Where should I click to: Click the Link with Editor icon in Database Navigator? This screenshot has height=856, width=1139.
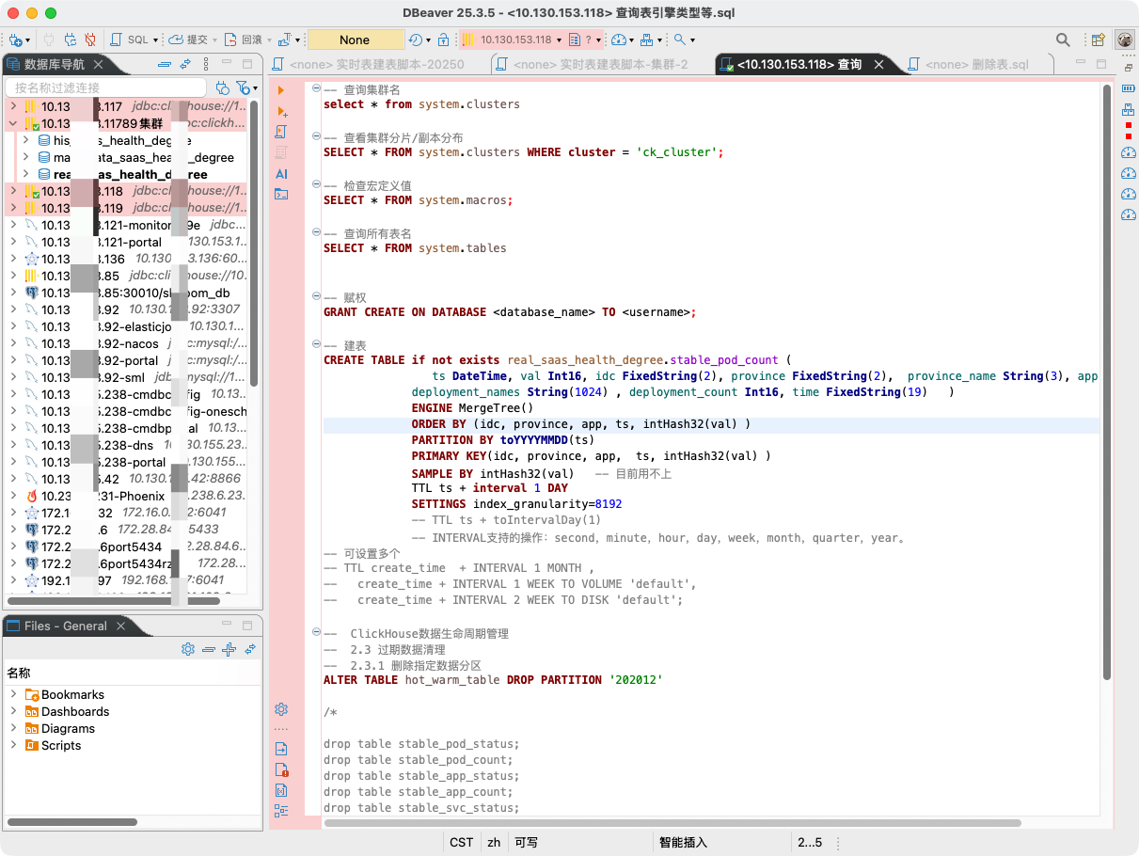(185, 65)
